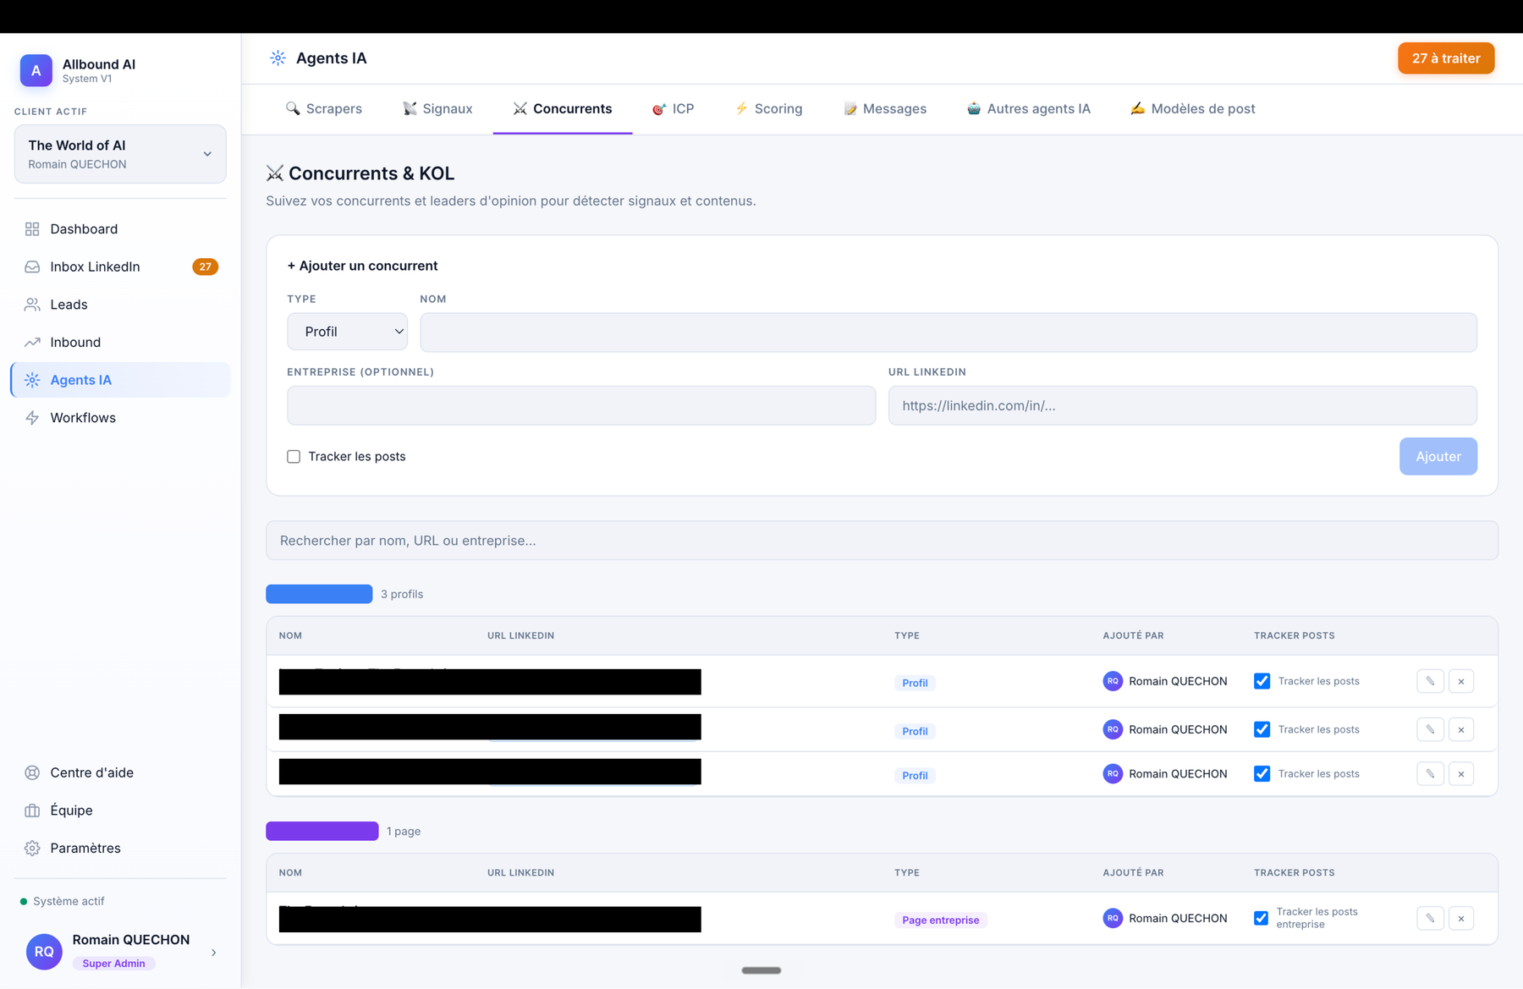
Task: Click edit pencil on Page entreprise row
Action: (x=1430, y=918)
